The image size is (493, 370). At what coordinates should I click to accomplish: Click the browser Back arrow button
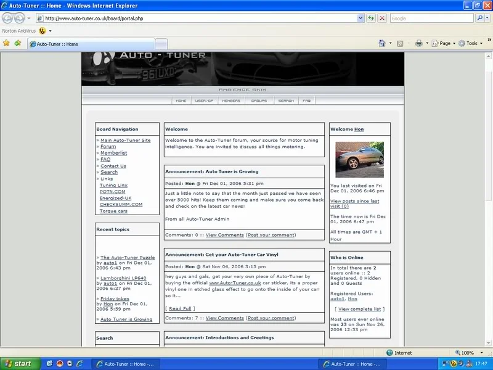coord(7,18)
